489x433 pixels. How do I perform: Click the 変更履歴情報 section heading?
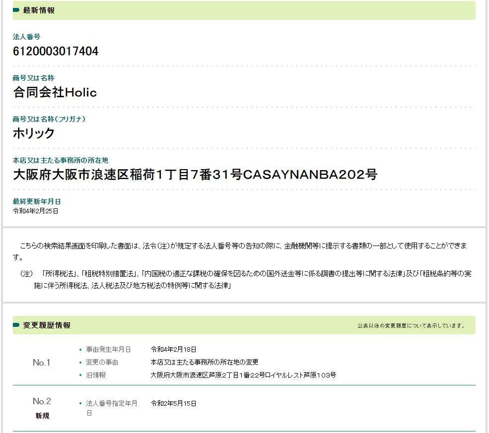47,325
